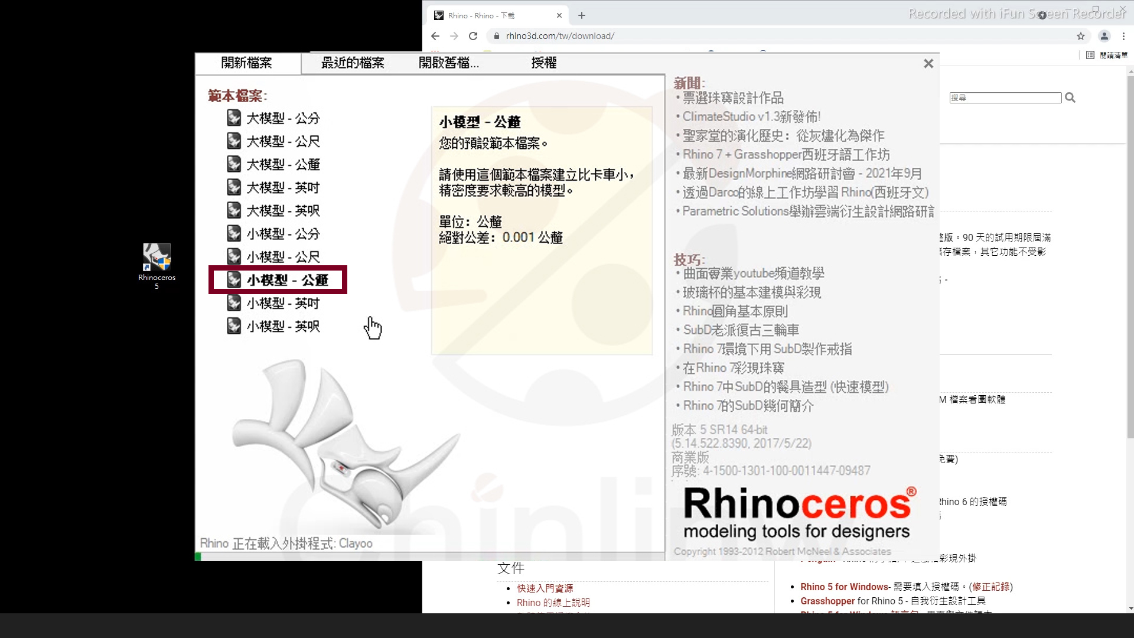
Task: Choose the 小模型 - 英吋 template
Action: [x=283, y=303]
